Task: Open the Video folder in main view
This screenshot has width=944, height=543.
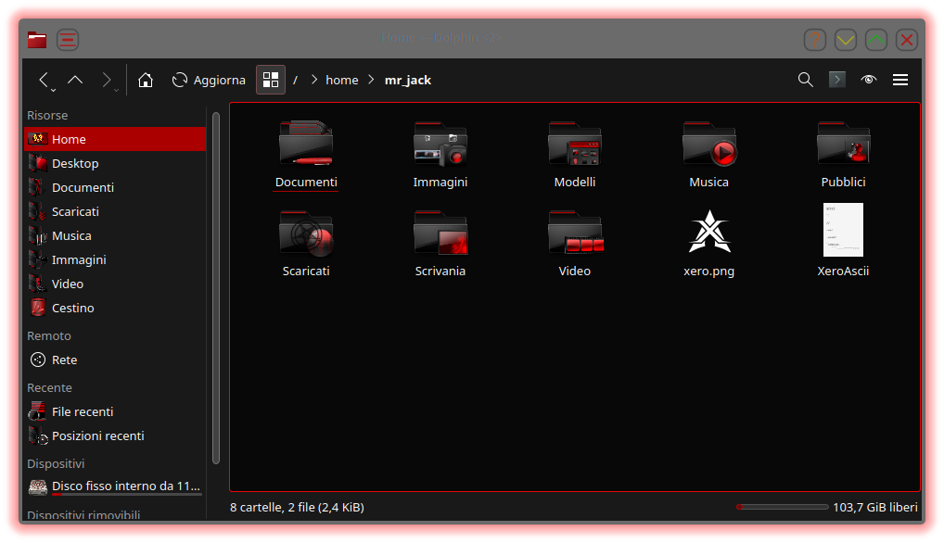Action: (575, 233)
